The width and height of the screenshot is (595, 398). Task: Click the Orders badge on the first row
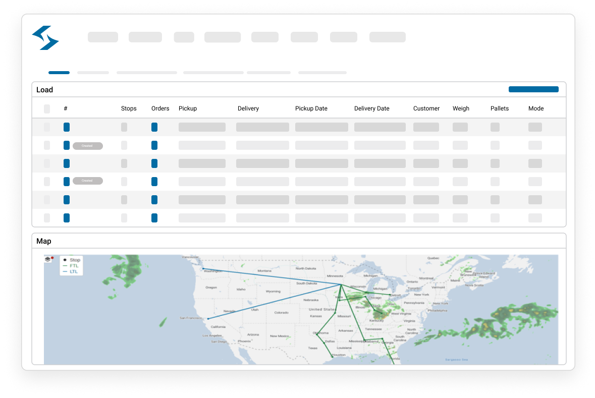coord(154,127)
